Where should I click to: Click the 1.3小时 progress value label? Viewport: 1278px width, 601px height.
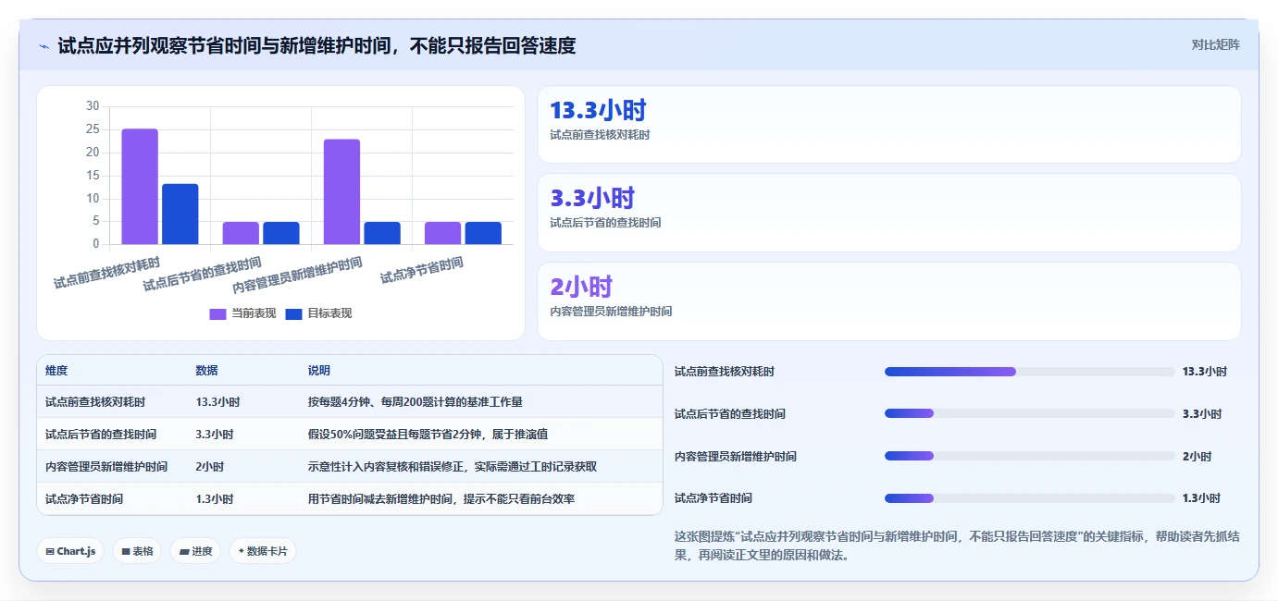click(x=1201, y=498)
